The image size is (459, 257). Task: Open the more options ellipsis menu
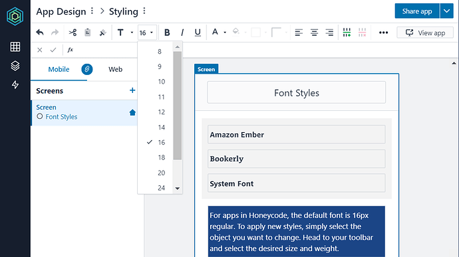point(383,33)
